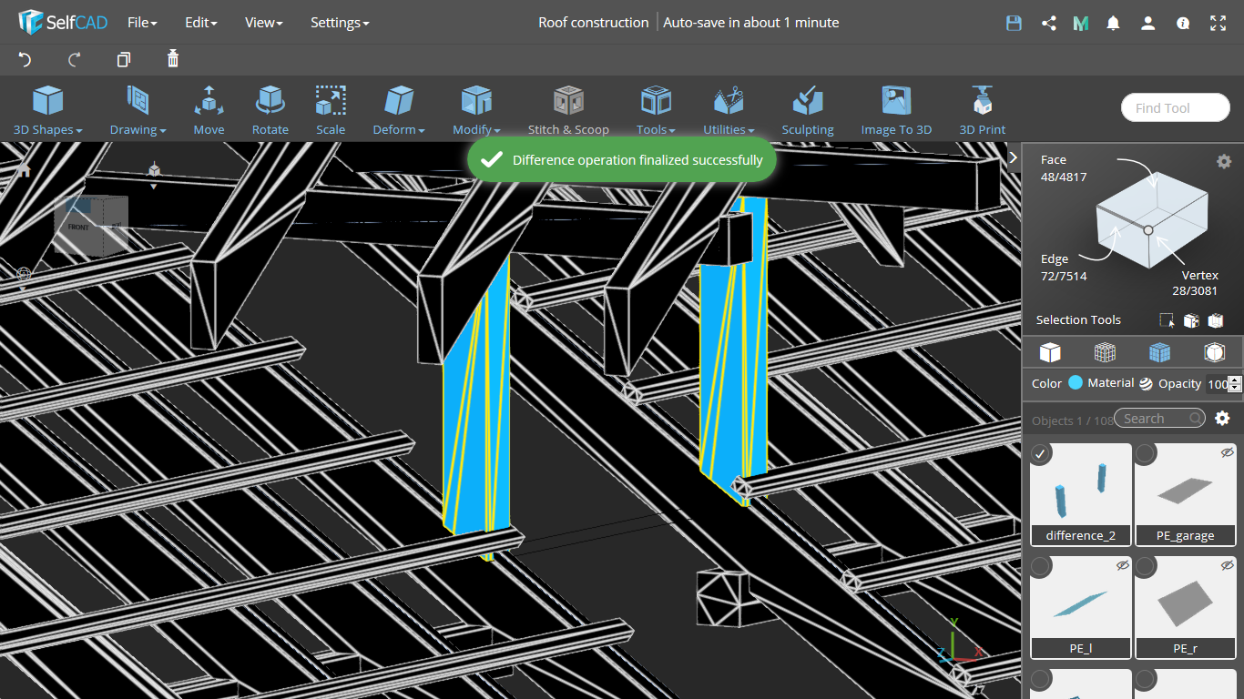
Task: Switch to solid view mode cube icon
Action: click(x=1050, y=352)
